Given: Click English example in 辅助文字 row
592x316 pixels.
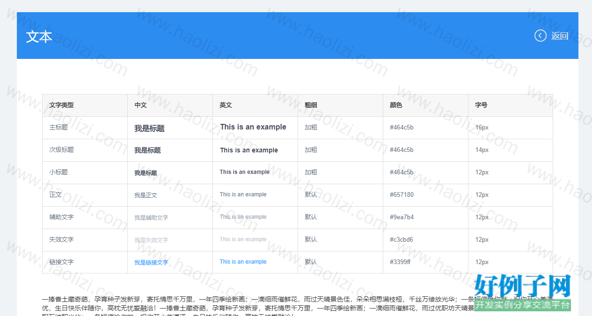Looking at the screenshot, I should point(243,217).
